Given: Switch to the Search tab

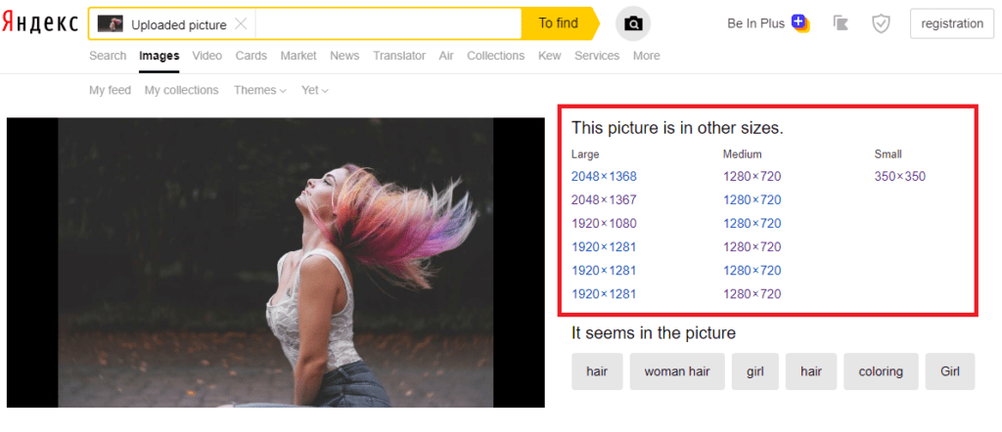Looking at the screenshot, I should pos(108,56).
